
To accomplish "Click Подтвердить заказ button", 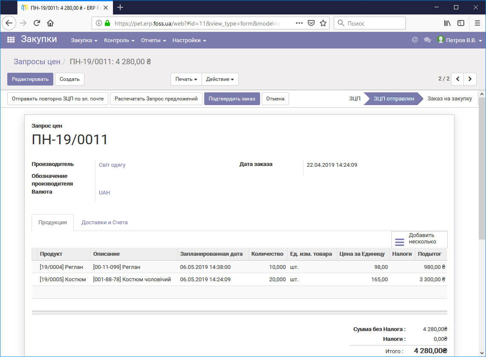I will [x=232, y=99].
